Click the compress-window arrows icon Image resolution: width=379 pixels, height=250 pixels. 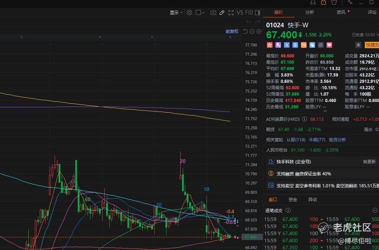[x=350, y=2]
